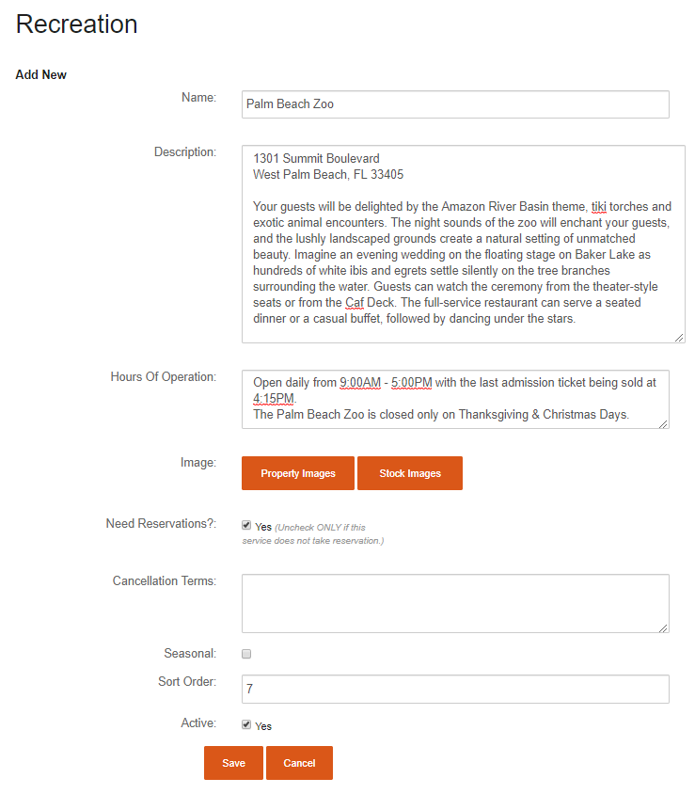Viewport: 695px width, 794px height.
Task: Click '1301 Summit Boulevard' address line
Action: (x=316, y=158)
